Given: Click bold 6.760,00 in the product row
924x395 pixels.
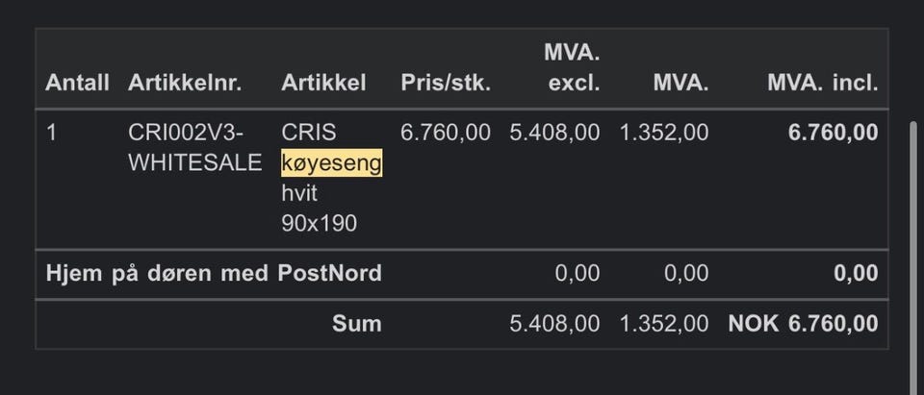Looking at the screenshot, I should point(833,133).
